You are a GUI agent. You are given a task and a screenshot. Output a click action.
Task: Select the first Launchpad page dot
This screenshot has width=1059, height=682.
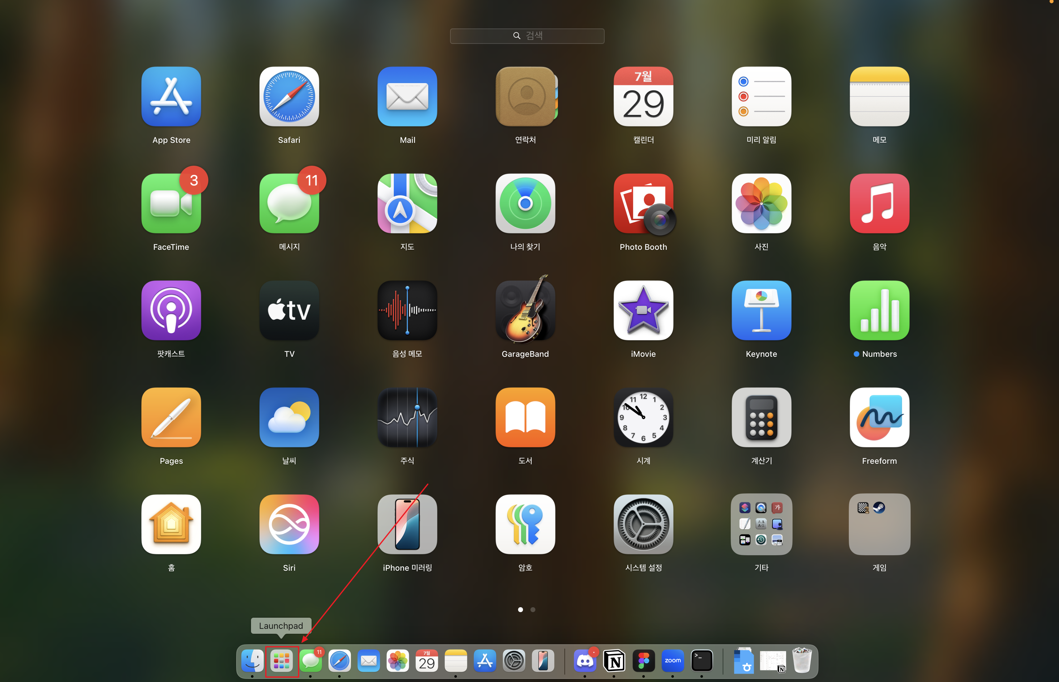pos(520,610)
